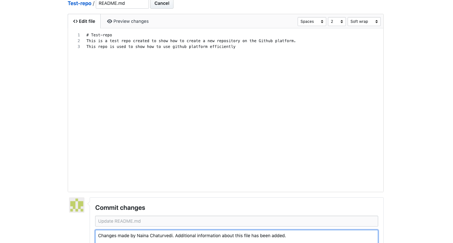This screenshot has width=453, height=243.
Task: Click the 'Update README.md' commit summary field
Action: tap(237, 221)
